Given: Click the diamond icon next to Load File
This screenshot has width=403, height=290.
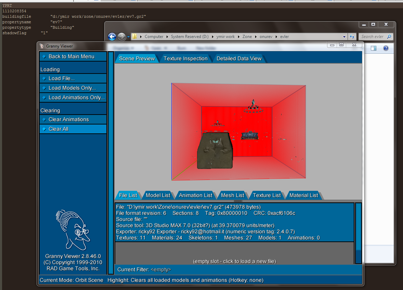Looking at the screenshot, I should (44, 78).
